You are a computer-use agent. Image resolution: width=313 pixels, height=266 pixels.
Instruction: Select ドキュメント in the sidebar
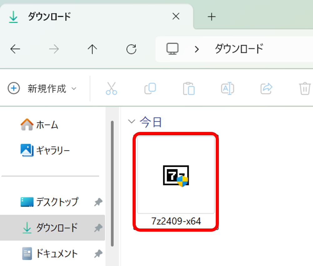(x=50, y=253)
